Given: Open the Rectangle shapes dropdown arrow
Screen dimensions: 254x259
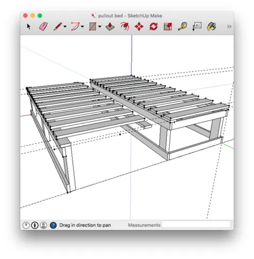Looking at the screenshot, I should point(100,27).
